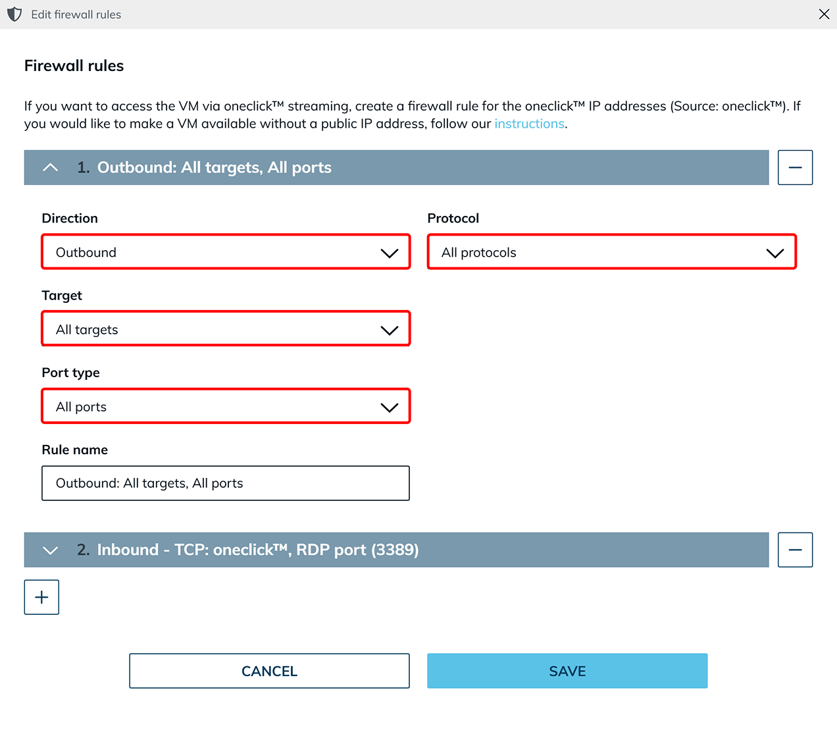Delete the Inbound RDP rule via minus button
The width and height of the screenshot is (837, 734).
(x=795, y=550)
